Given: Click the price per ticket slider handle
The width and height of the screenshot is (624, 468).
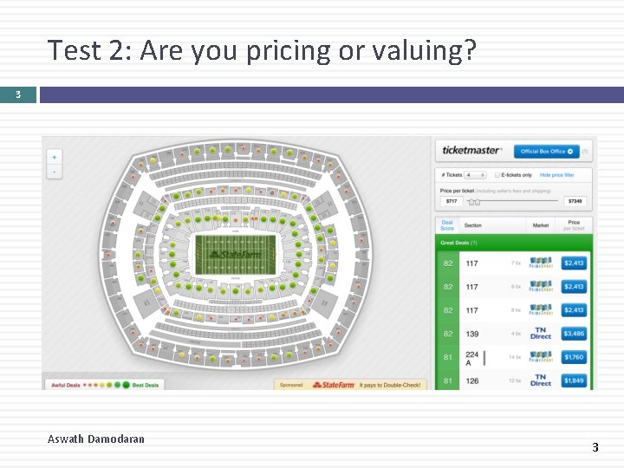Looking at the screenshot, I should 473,201.
